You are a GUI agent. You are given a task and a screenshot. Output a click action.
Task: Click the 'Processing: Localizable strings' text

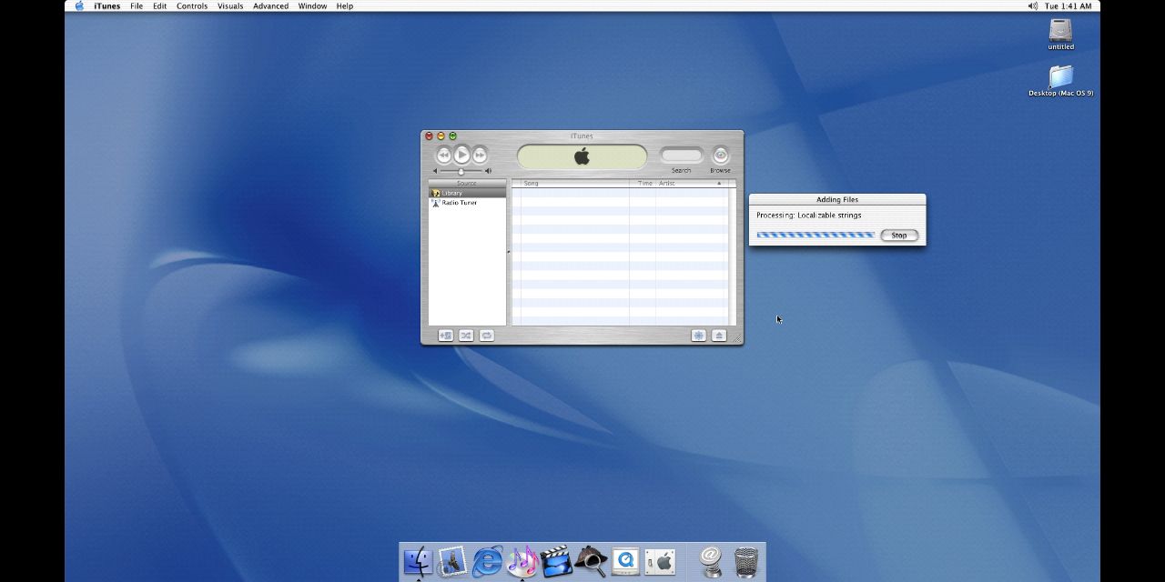click(x=809, y=216)
